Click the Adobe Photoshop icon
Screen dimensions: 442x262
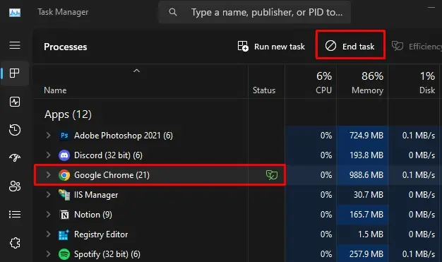click(64, 136)
